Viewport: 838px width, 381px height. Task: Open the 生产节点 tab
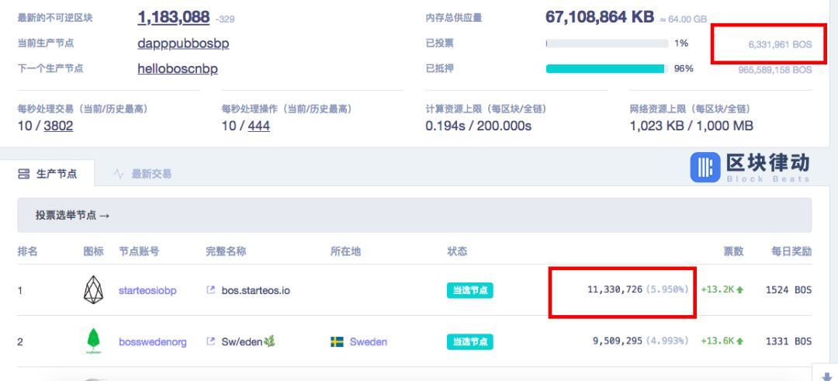pos(47,173)
